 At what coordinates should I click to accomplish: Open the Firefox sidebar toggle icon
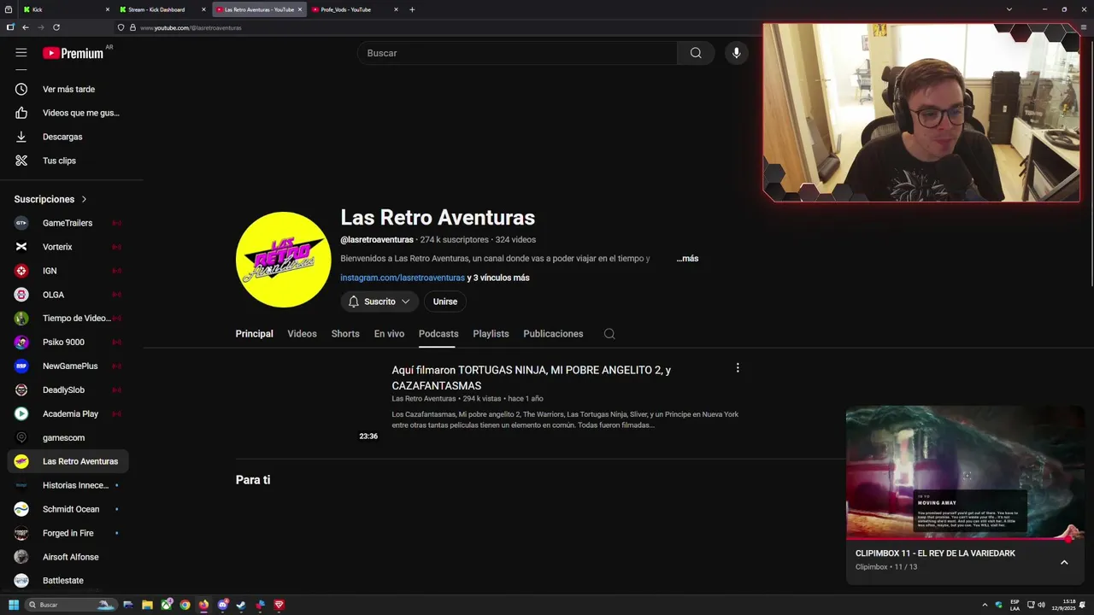tap(10, 27)
